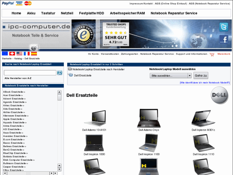
Task: Select the Swiss flag
Action: pos(12,54)
